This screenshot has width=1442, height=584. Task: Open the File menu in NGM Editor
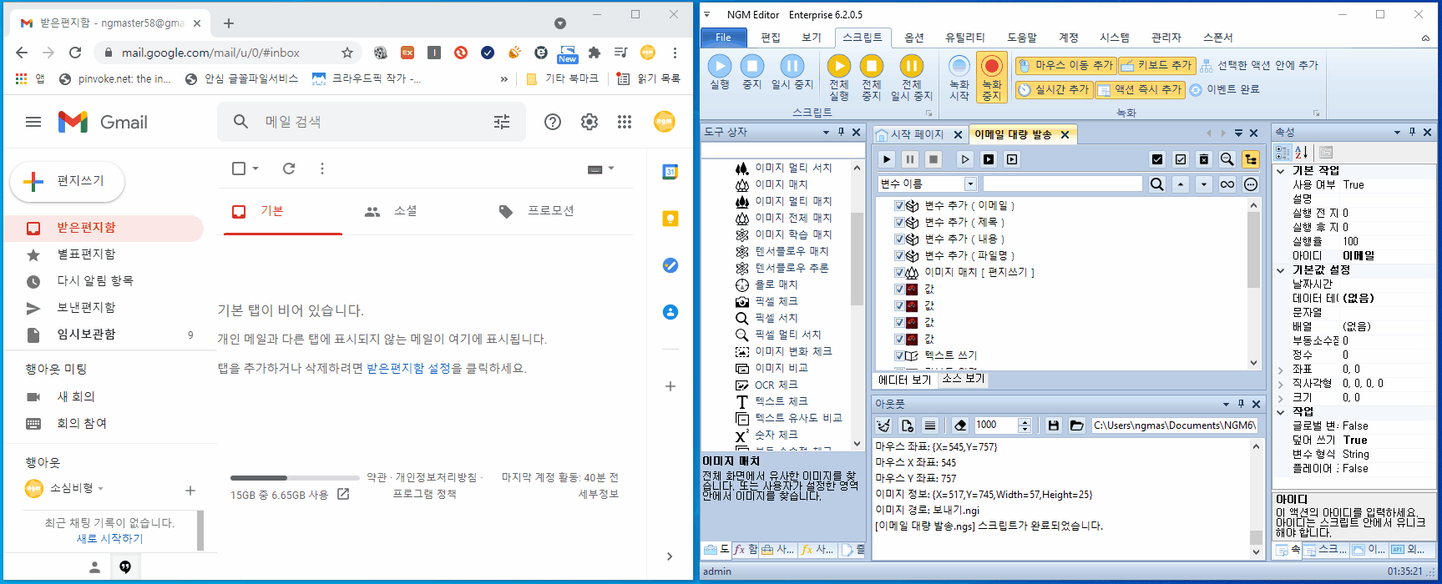pos(723,38)
